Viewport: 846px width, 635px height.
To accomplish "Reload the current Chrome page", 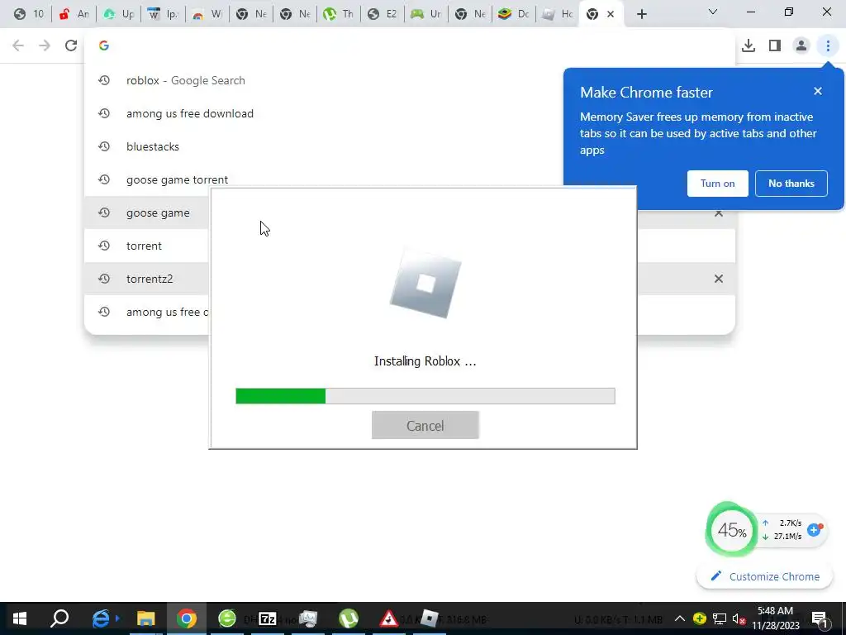I will click(71, 45).
